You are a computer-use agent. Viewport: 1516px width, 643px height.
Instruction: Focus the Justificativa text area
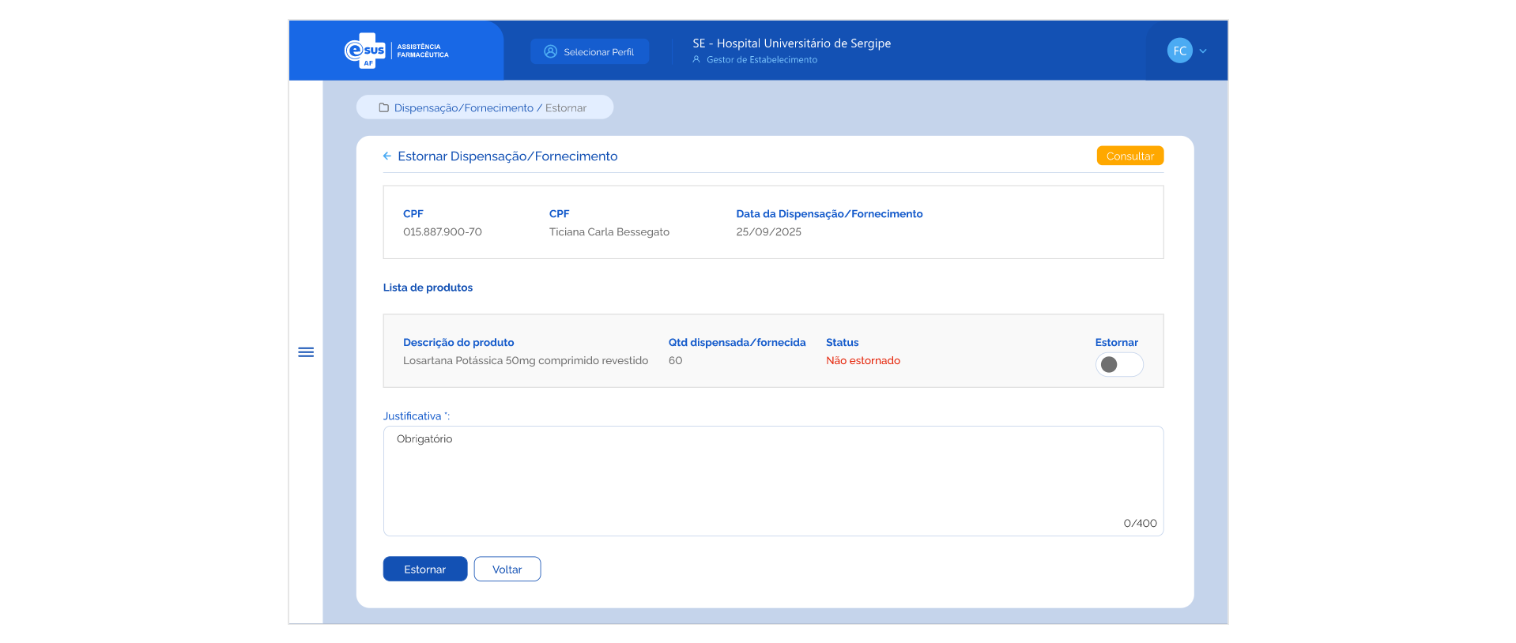point(772,480)
